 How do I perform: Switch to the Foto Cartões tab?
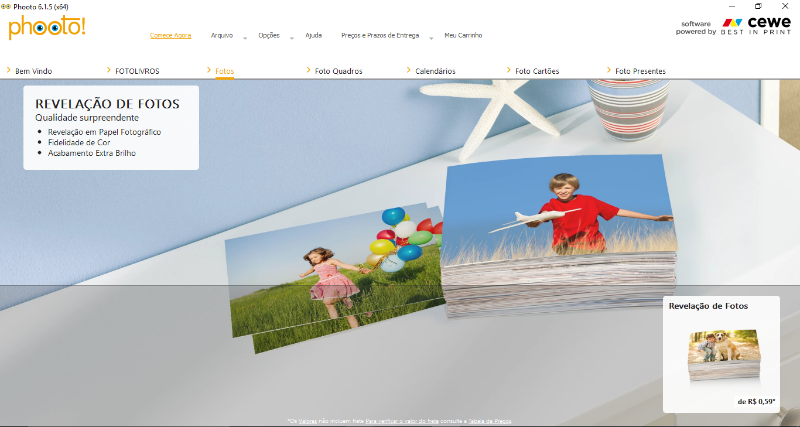pos(537,71)
